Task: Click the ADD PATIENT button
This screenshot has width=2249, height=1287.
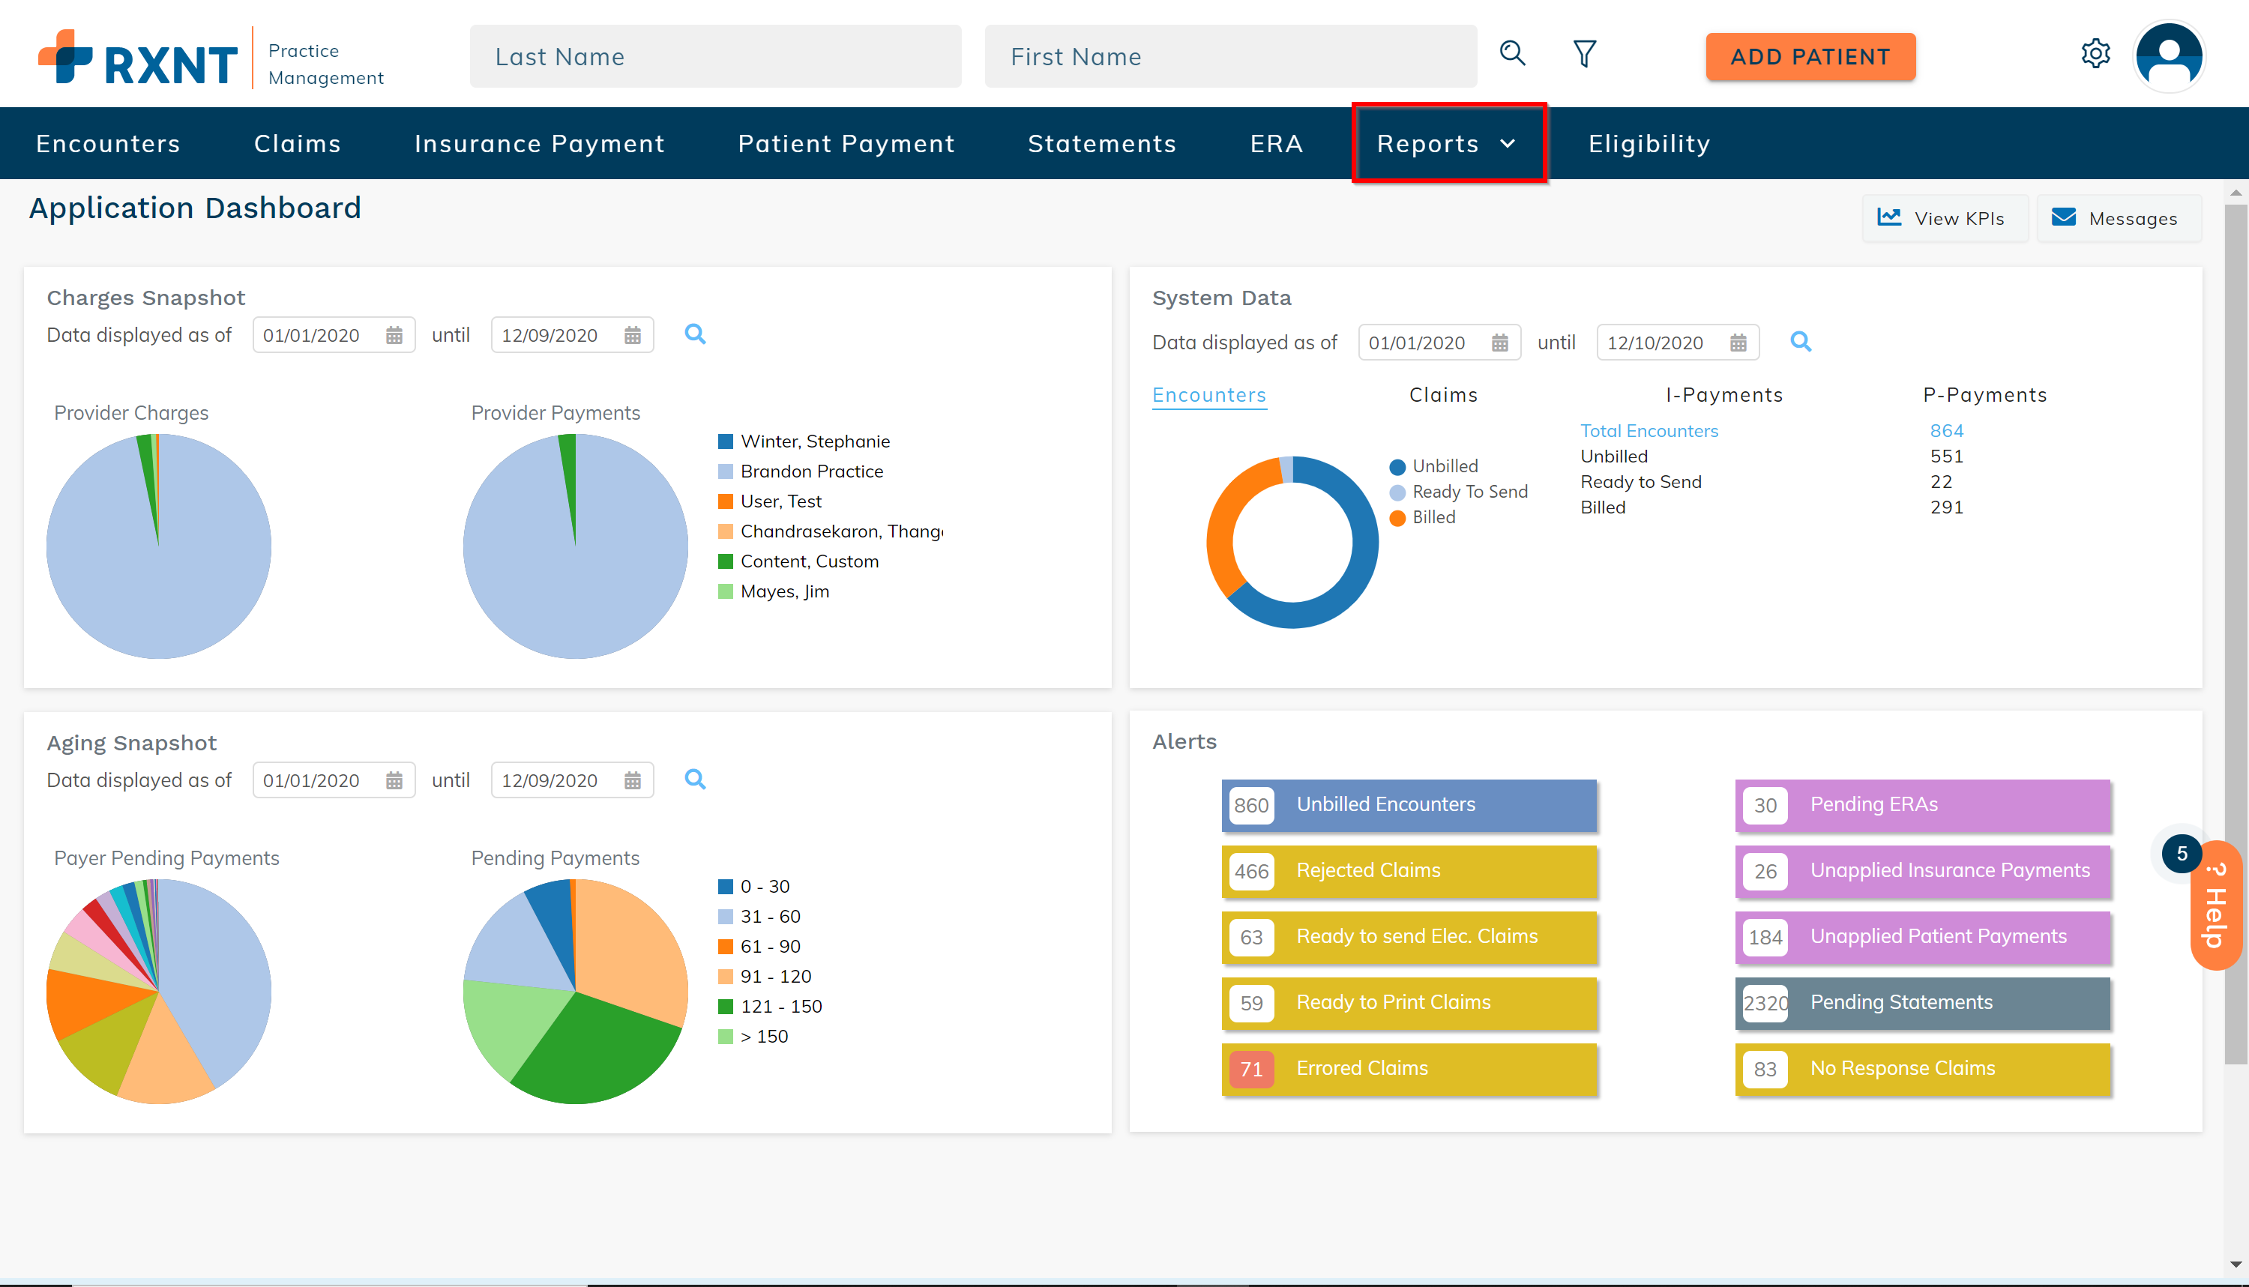Action: point(1810,56)
